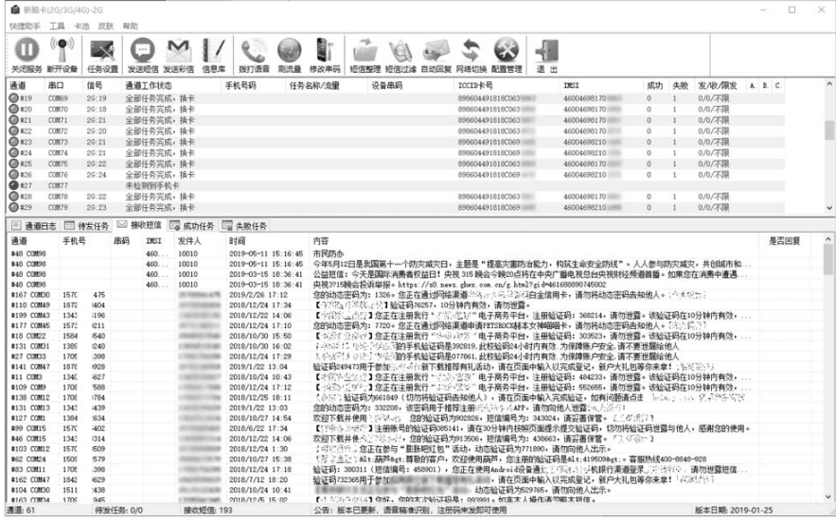Switch to the 成功任务 tab
Screen dimensions: 836x520
click(192, 226)
